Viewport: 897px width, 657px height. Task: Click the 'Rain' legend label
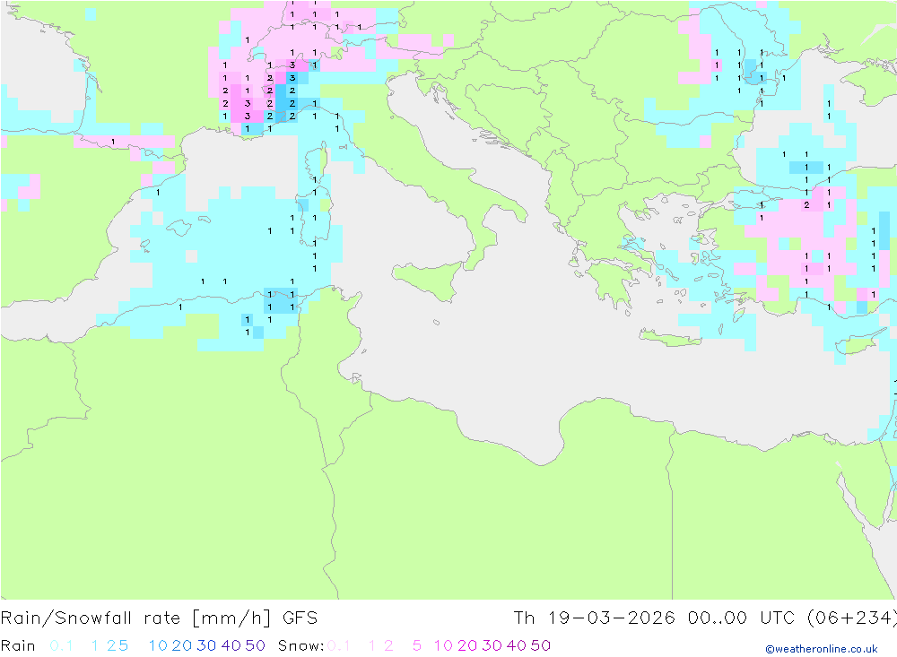[x=18, y=645]
